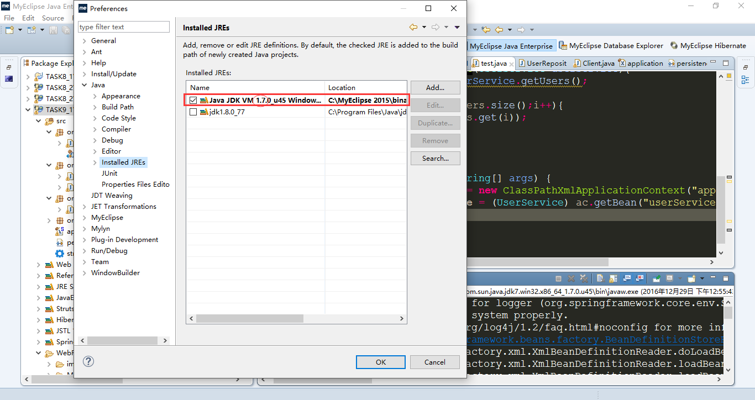Collapse the Java preferences node
The height and width of the screenshot is (400, 755).
[x=84, y=85]
